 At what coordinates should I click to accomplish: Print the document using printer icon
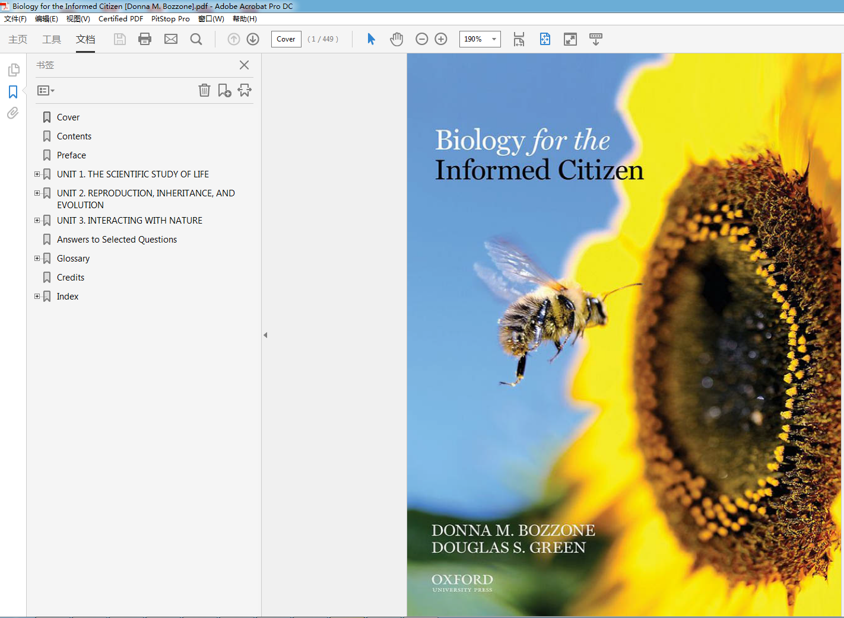[x=145, y=39]
